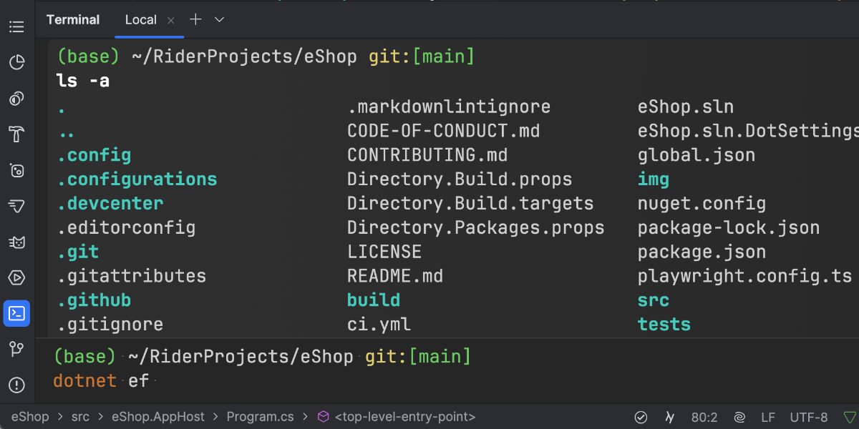The width and height of the screenshot is (859, 429).
Task: Switch to the Local terminal tab
Action: click(x=140, y=20)
